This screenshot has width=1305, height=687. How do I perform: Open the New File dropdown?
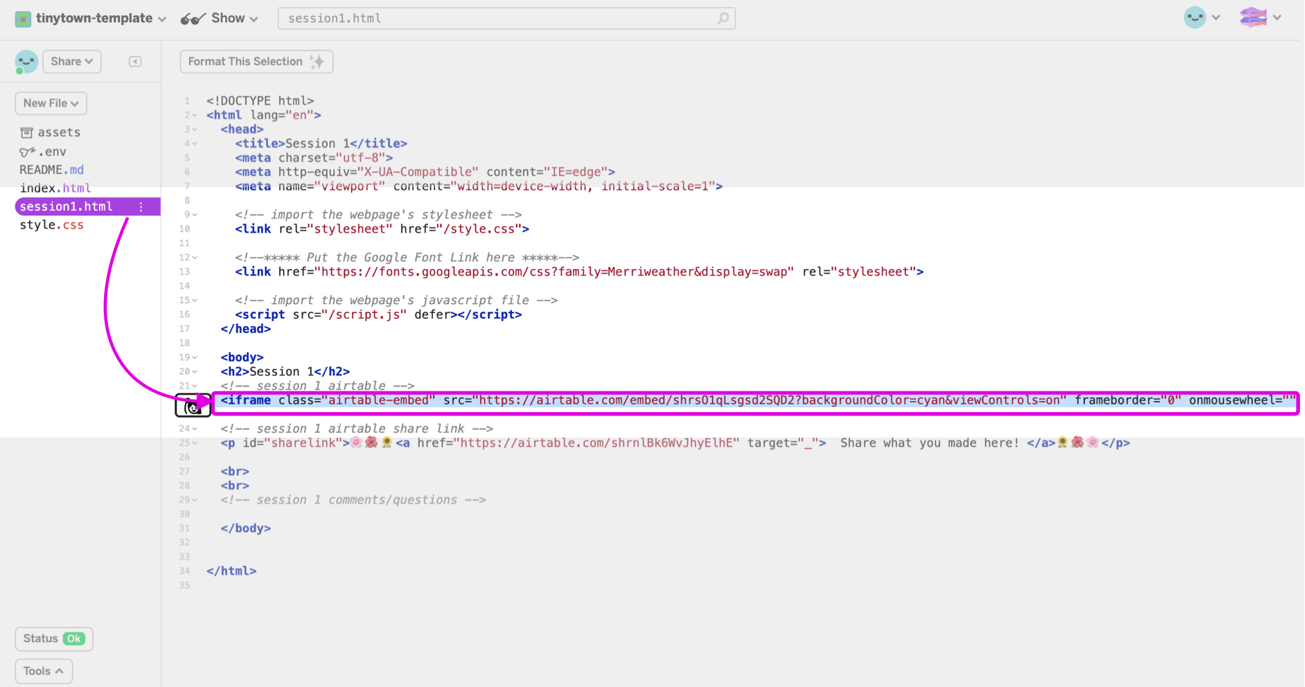[50, 102]
